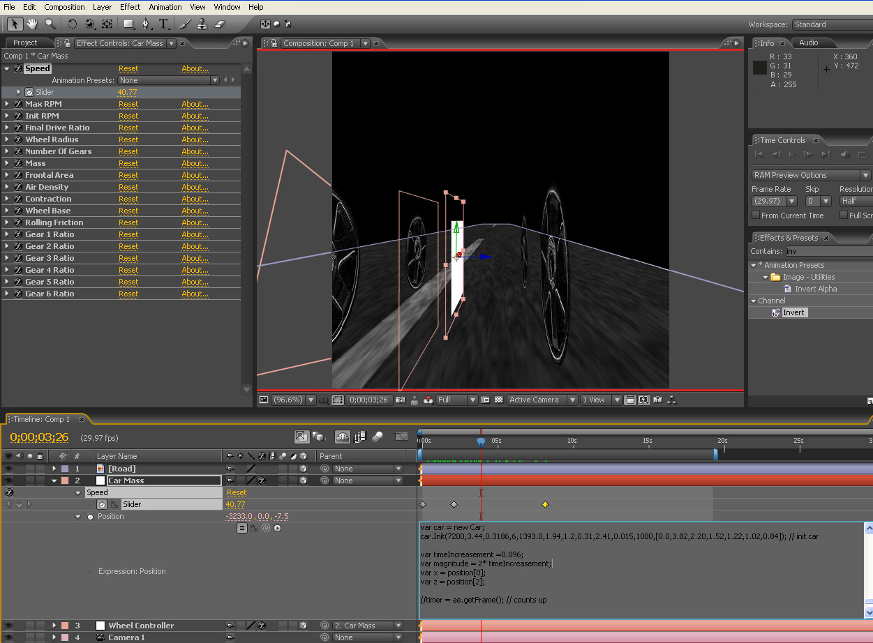Toggle visibility eye of the Road layer
873x643 pixels.
tap(8, 469)
